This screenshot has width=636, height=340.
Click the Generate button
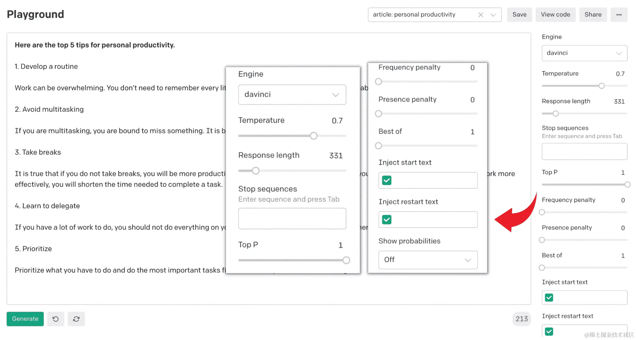pos(25,319)
